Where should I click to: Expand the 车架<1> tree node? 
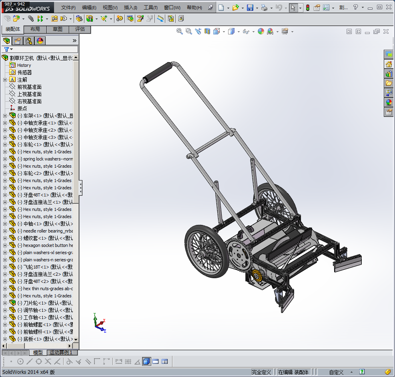5,116
